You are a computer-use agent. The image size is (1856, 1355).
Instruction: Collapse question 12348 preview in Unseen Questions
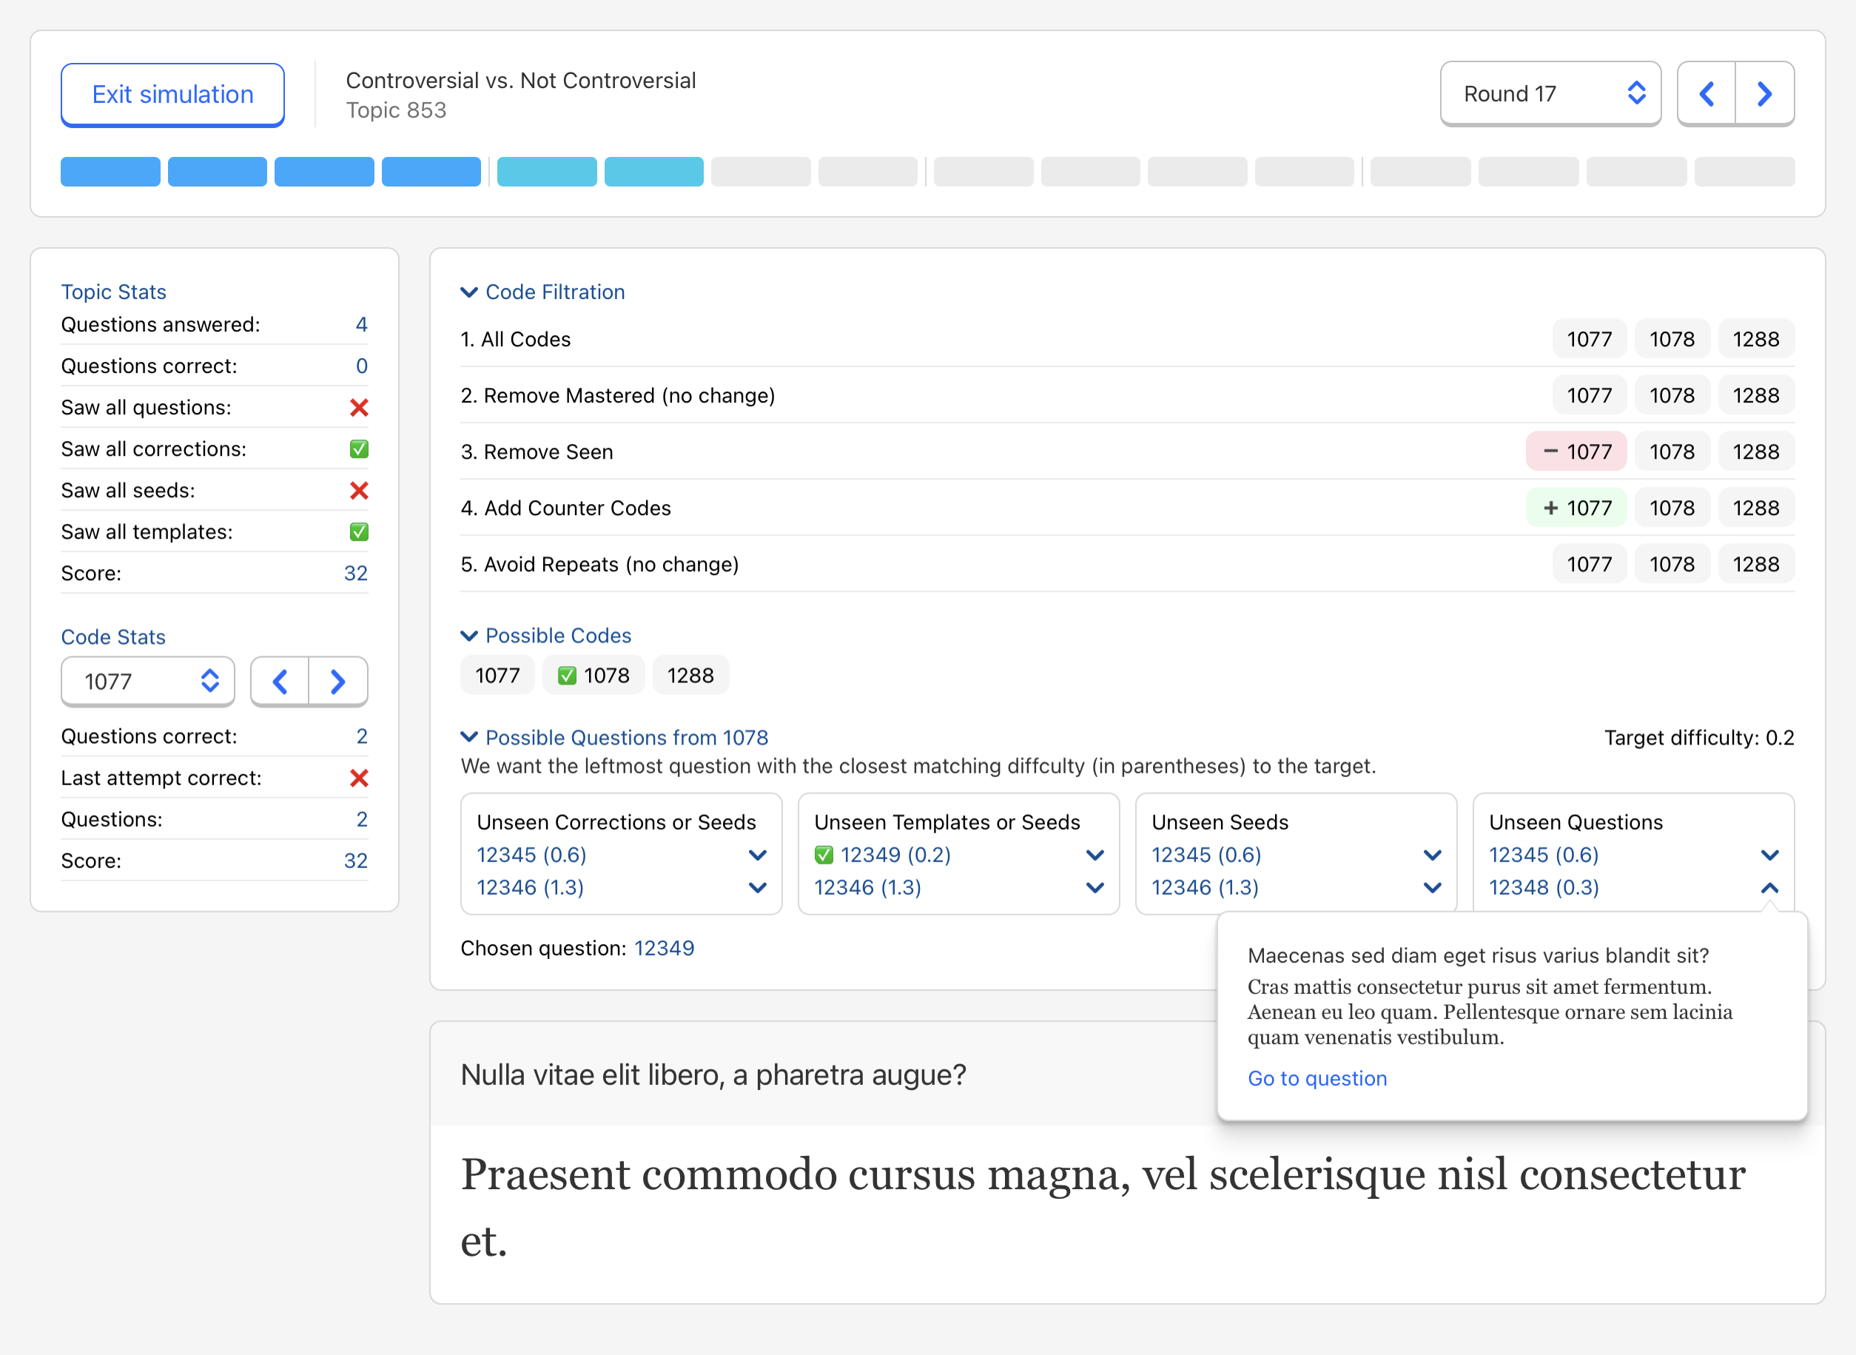(x=1769, y=887)
